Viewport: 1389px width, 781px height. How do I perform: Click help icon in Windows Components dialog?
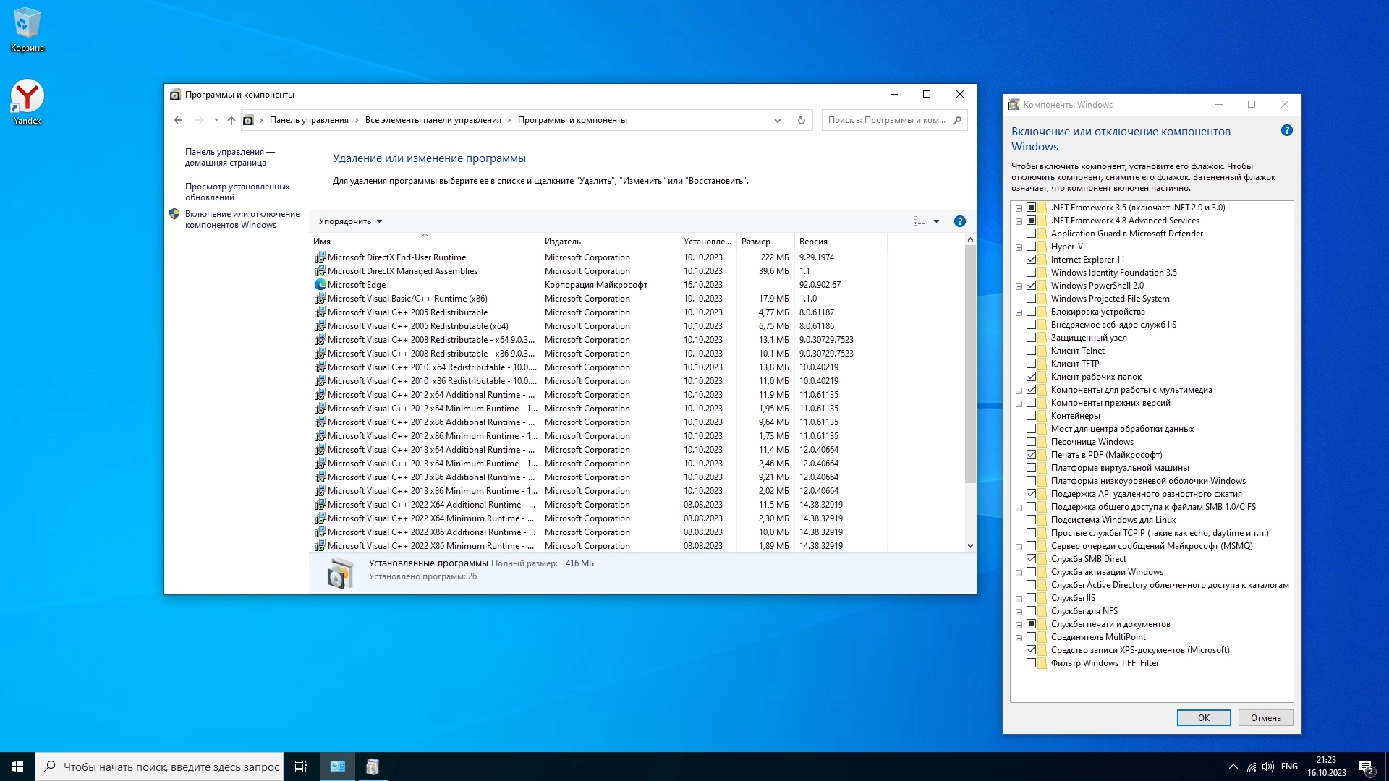point(1286,131)
